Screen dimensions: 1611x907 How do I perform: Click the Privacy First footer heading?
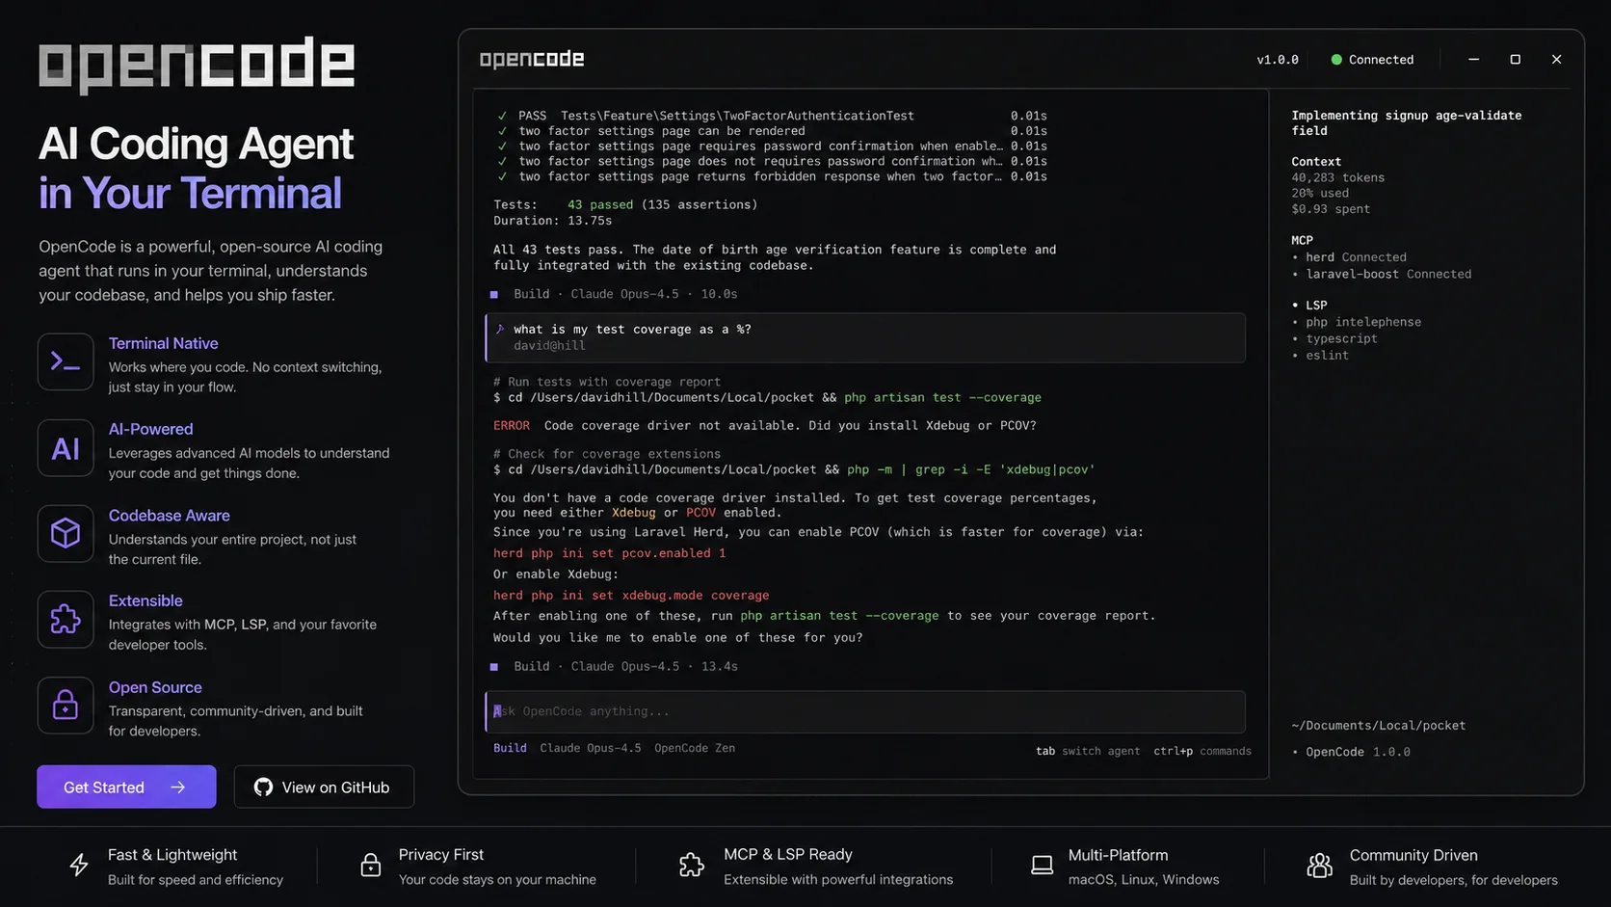(x=441, y=855)
